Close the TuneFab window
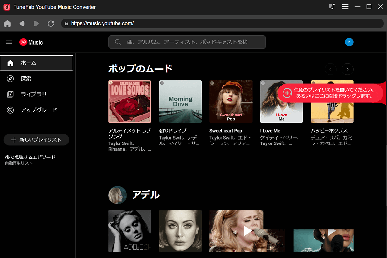387x258 pixels. click(380, 7)
